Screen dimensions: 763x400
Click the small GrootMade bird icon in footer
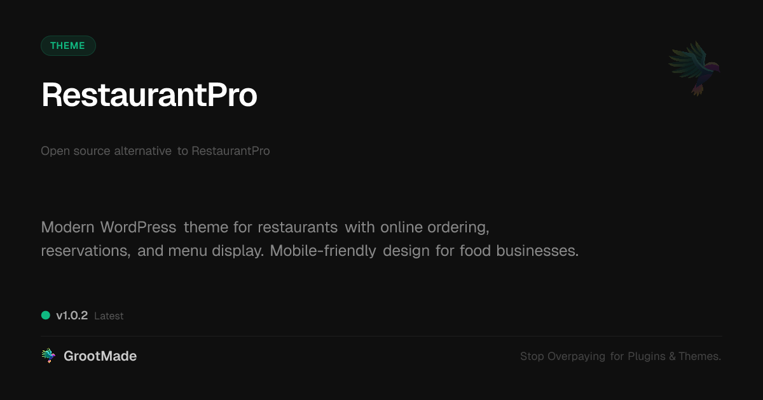[48, 356]
